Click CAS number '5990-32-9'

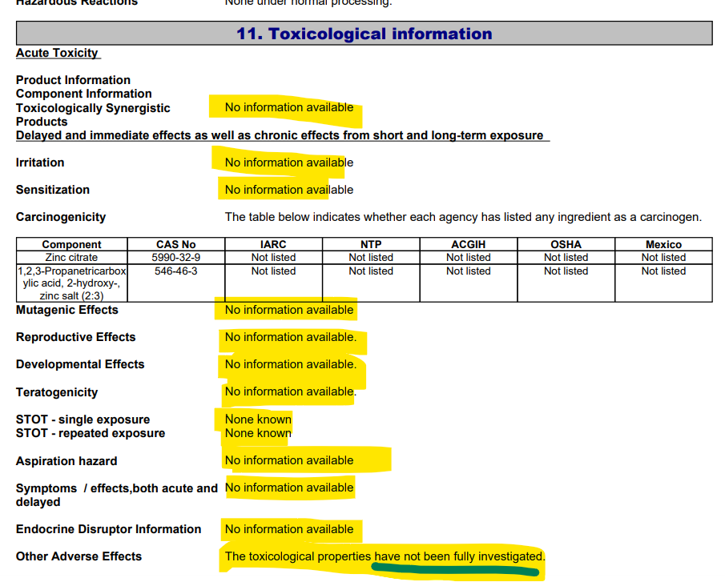pyautogui.click(x=175, y=257)
